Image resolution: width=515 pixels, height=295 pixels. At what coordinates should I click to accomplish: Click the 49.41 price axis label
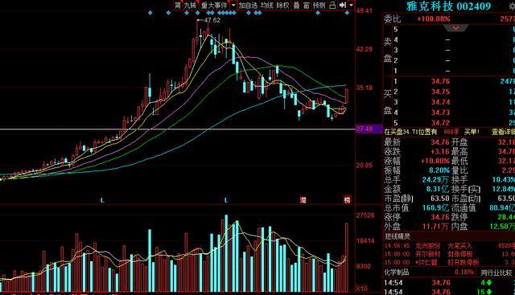click(x=365, y=10)
